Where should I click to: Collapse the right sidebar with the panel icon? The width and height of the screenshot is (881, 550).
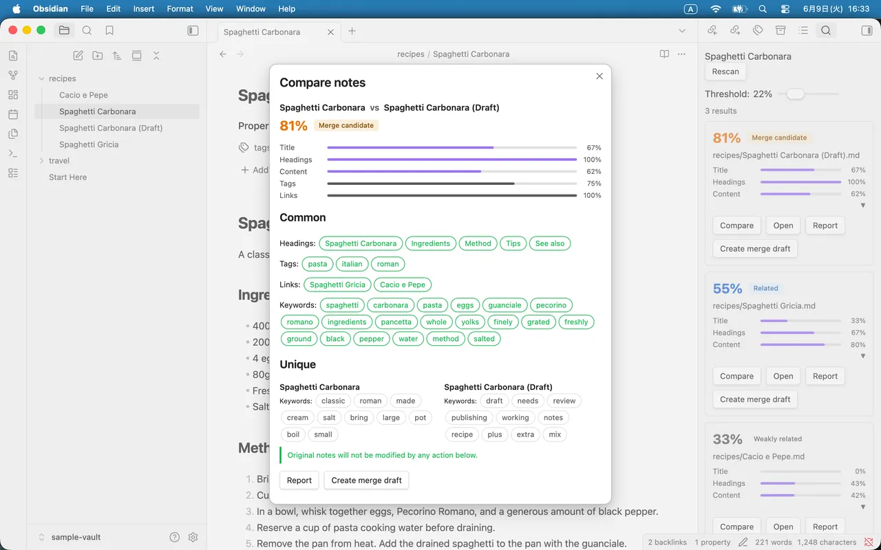pos(867,30)
